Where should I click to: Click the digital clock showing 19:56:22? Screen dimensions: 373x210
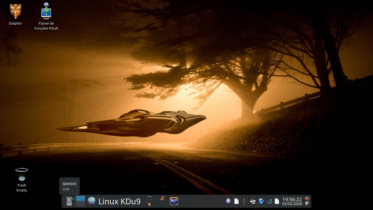click(292, 201)
